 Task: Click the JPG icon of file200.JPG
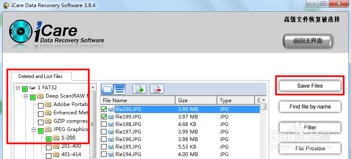(111, 109)
